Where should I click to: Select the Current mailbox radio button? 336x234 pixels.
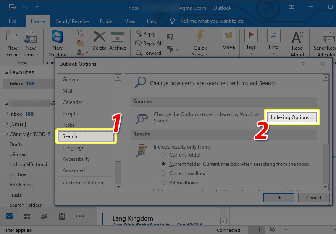(163, 173)
